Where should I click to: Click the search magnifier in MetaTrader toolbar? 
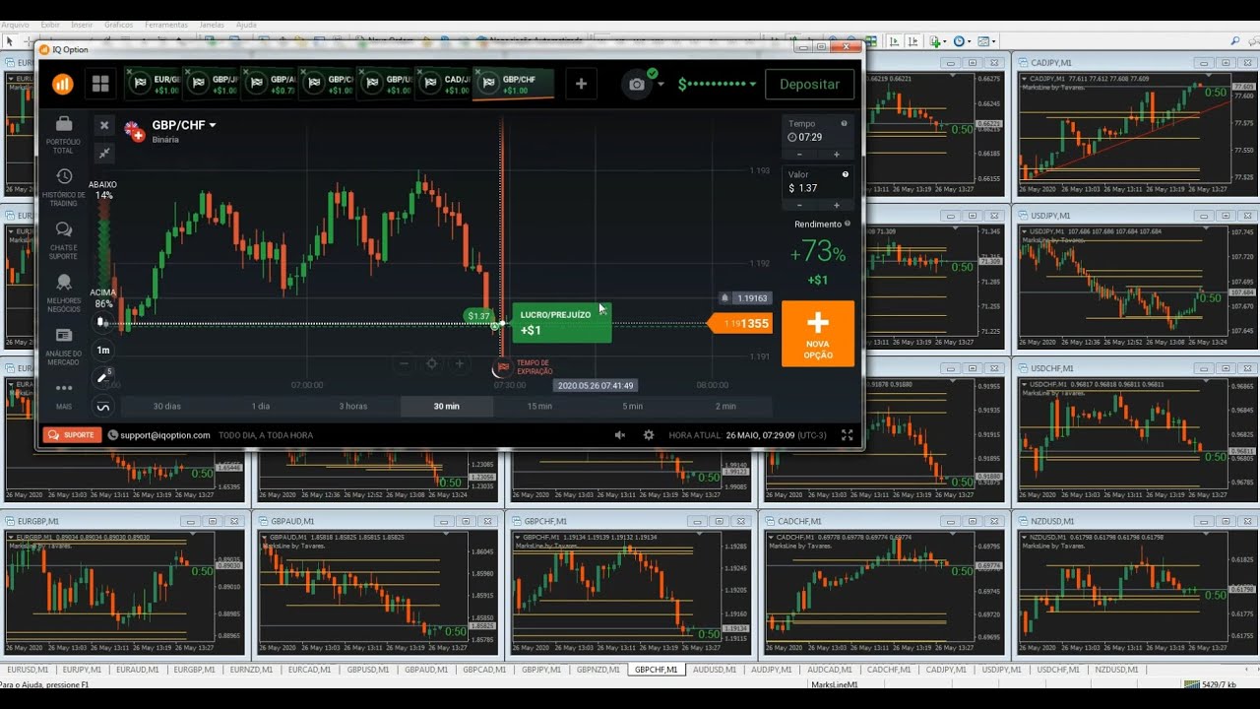click(1235, 41)
